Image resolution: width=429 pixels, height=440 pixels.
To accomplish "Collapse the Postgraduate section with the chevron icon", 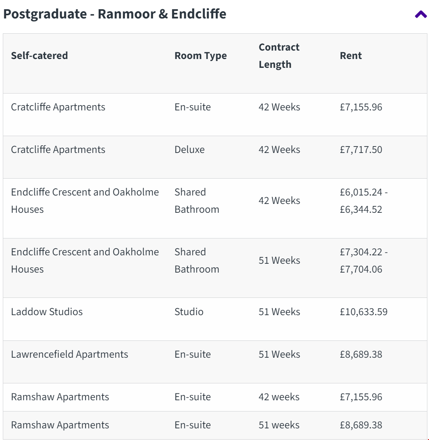I will tap(421, 15).
